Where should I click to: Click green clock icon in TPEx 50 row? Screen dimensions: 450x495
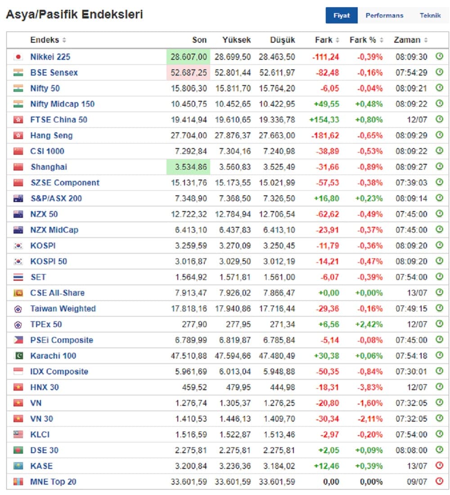pos(439,324)
